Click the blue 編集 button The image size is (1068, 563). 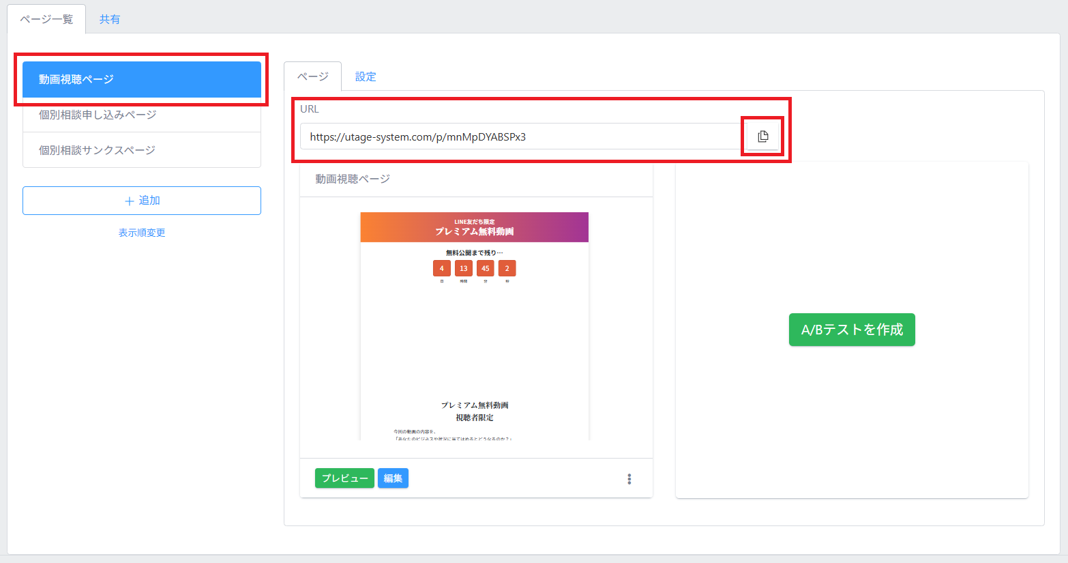click(393, 478)
